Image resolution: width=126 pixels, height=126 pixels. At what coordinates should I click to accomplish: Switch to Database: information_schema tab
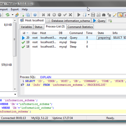point(68,21)
